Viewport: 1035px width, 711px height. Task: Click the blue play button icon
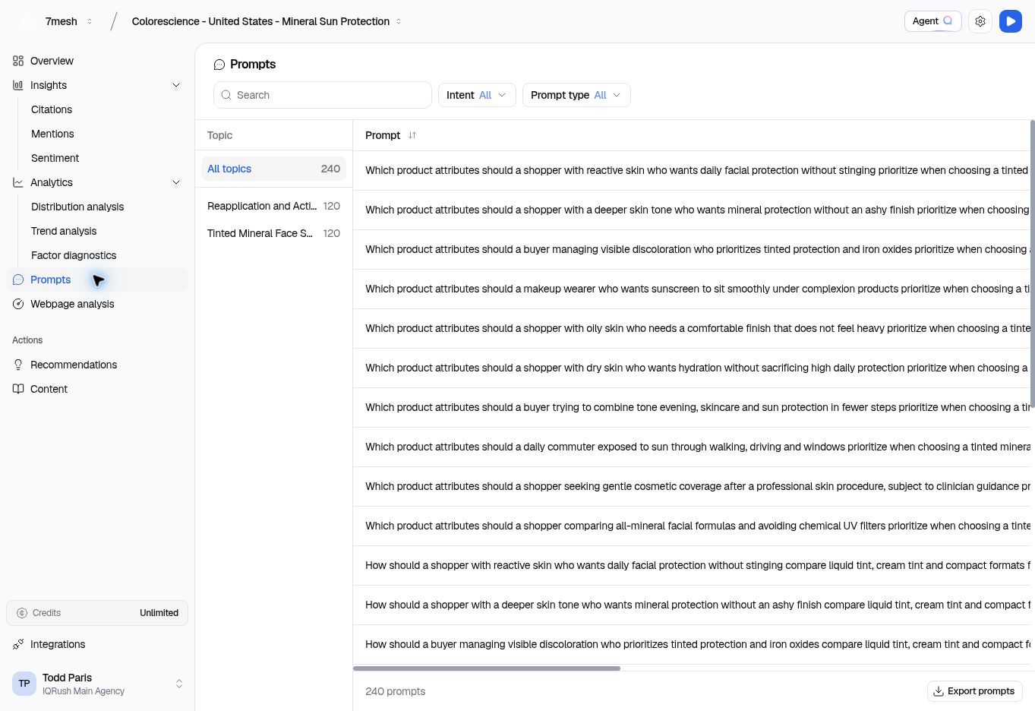[1011, 21]
